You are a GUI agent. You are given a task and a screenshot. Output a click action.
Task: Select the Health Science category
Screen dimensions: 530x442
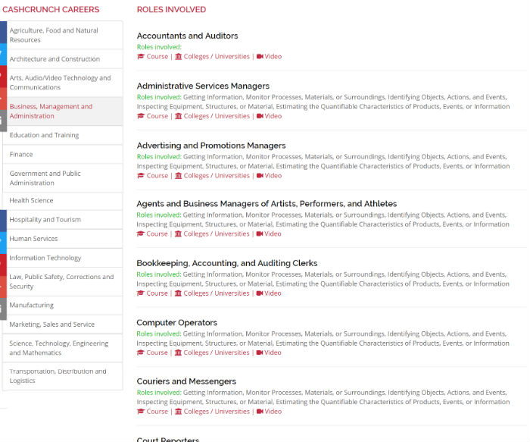63,201
